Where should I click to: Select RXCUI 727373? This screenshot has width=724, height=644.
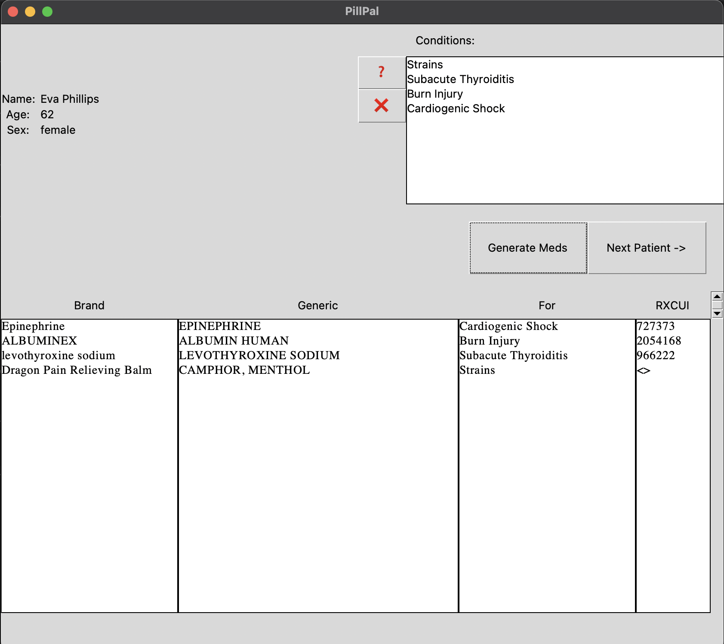pyautogui.click(x=656, y=326)
